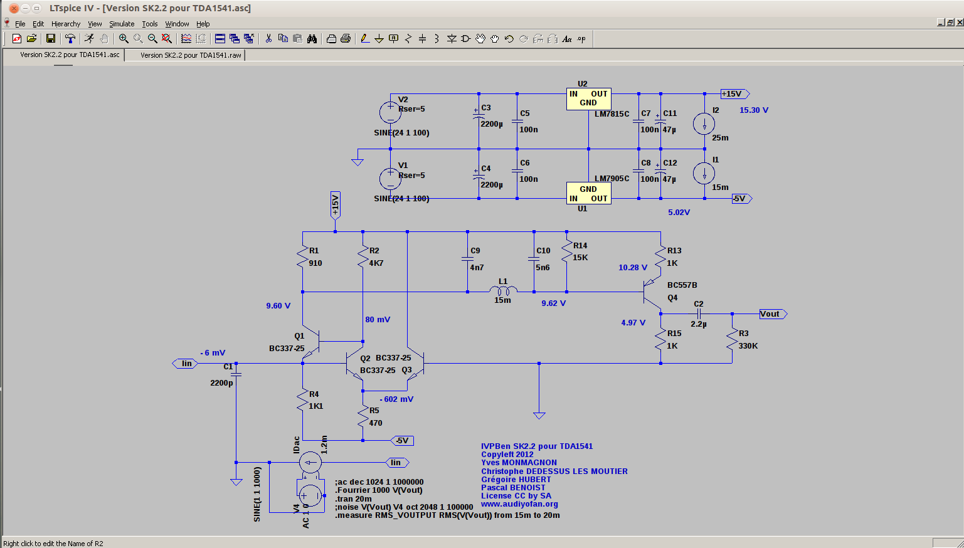
Task: Run the simulation with running-man icon
Action: [90, 38]
